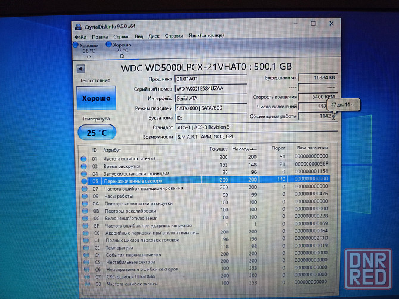
Task: Click the Текущее column header
Action: point(219,149)
